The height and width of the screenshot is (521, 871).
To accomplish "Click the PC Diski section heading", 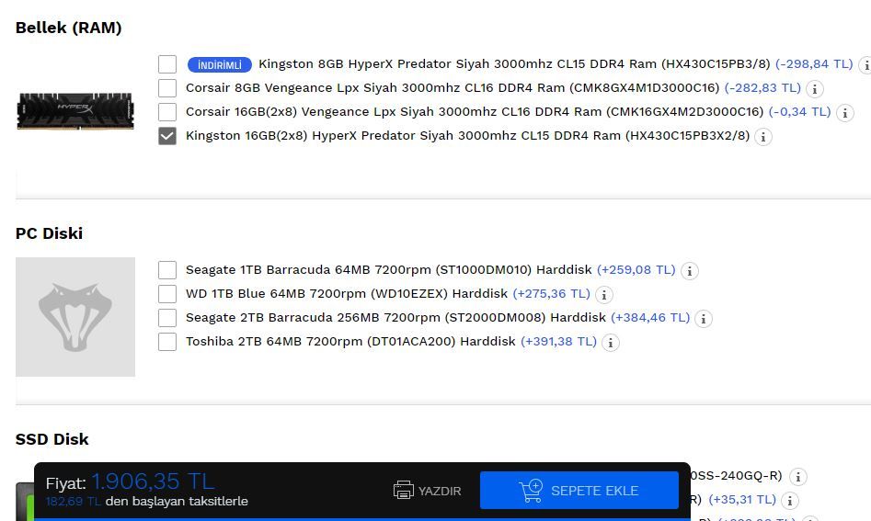I will tap(49, 233).
